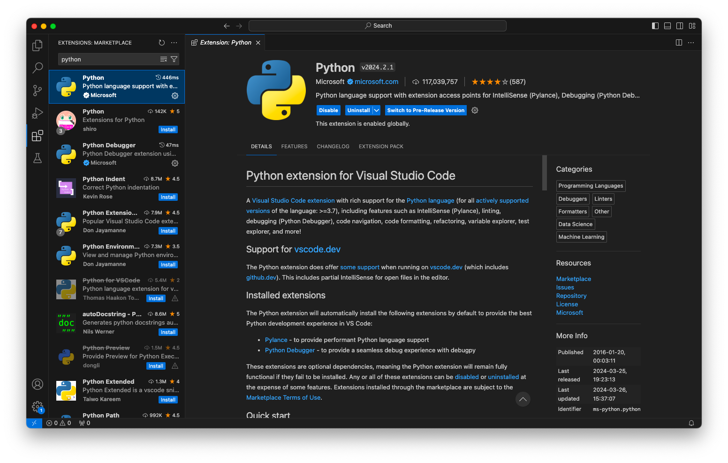
Task: Open the Customize Layout dropdown
Action: (x=692, y=26)
